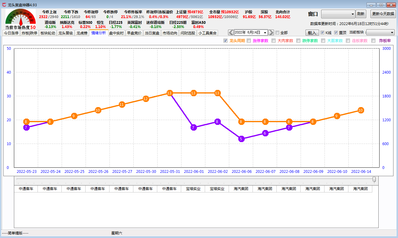Image resolution: width=398 pixels, height=238 pixels.
Task: Switch to the 早盘竞价 tab
Action: [134, 33]
